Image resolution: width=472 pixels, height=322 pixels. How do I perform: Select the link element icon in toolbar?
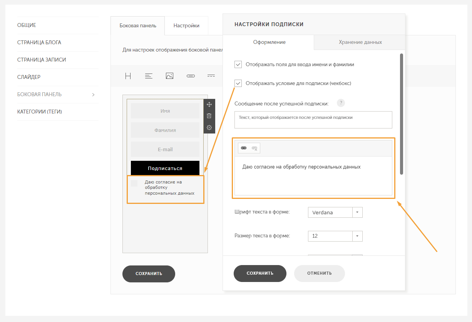[190, 76]
